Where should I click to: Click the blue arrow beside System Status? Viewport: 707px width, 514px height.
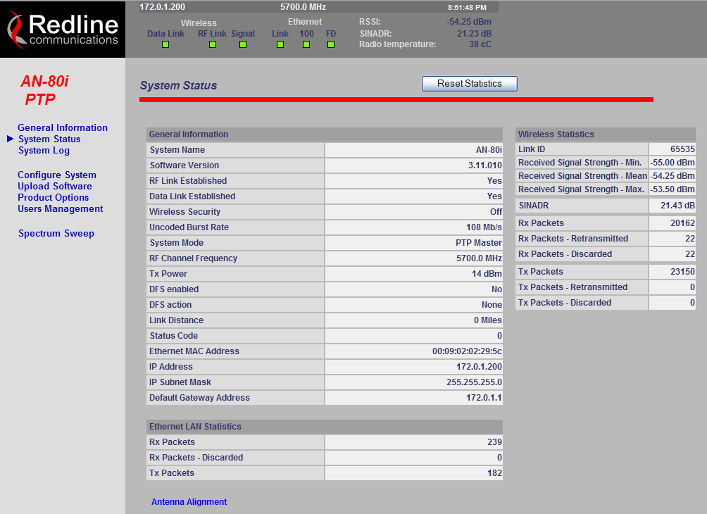(x=10, y=139)
